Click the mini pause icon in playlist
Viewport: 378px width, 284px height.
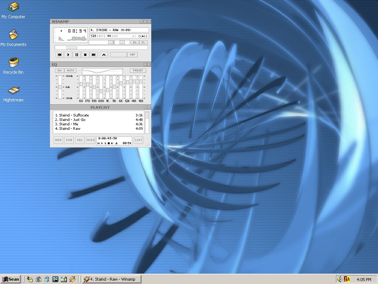point(105,143)
